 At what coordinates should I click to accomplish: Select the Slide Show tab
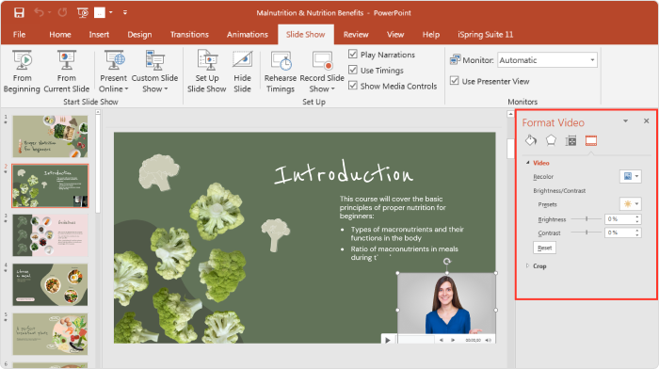click(x=306, y=35)
